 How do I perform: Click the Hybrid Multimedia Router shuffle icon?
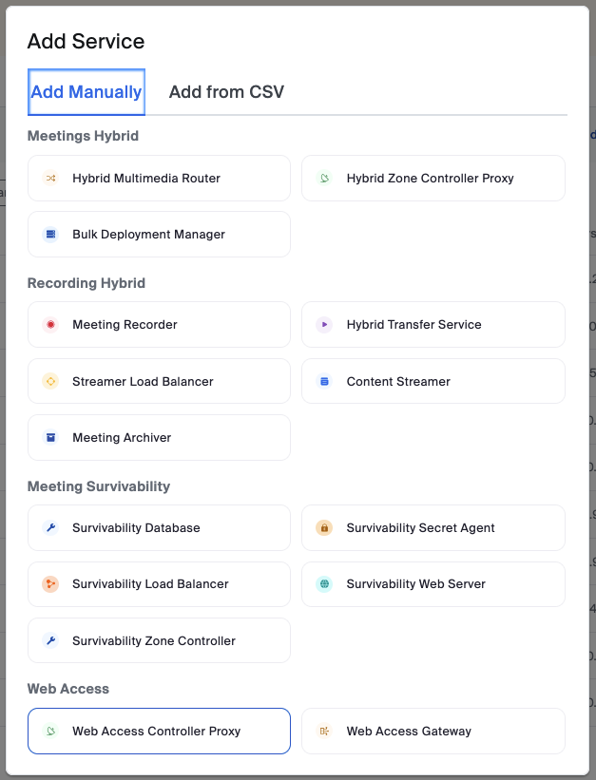pyautogui.click(x=50, y=179)
